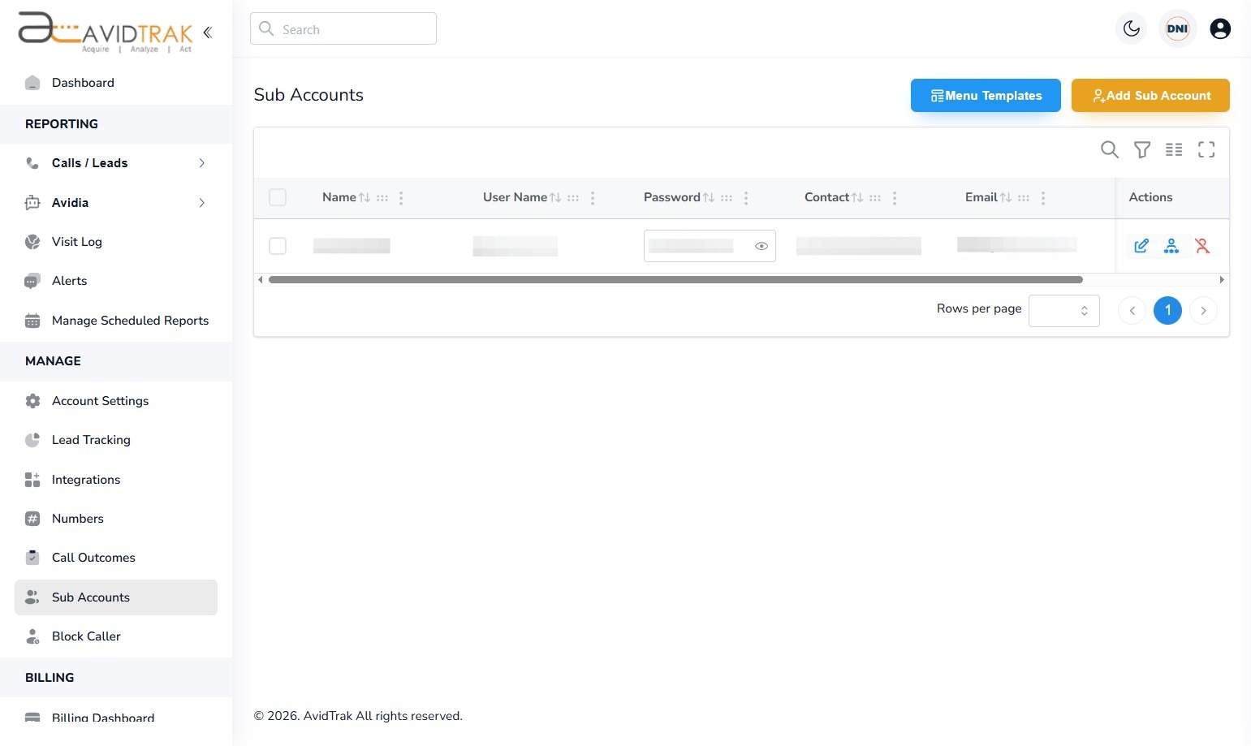The image size is (1251, 746).
Task: Sort the table by Contact
Action: [x=857, y=198]
